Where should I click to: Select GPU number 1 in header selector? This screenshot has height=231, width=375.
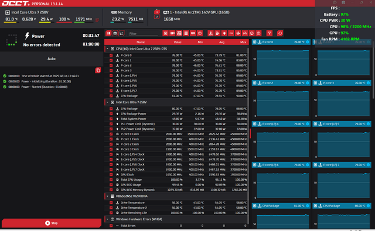(157, 12)
